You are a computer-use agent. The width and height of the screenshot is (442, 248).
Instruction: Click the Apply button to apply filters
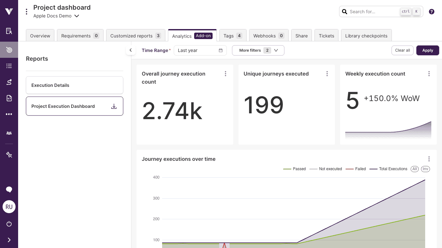coord(427,50)
